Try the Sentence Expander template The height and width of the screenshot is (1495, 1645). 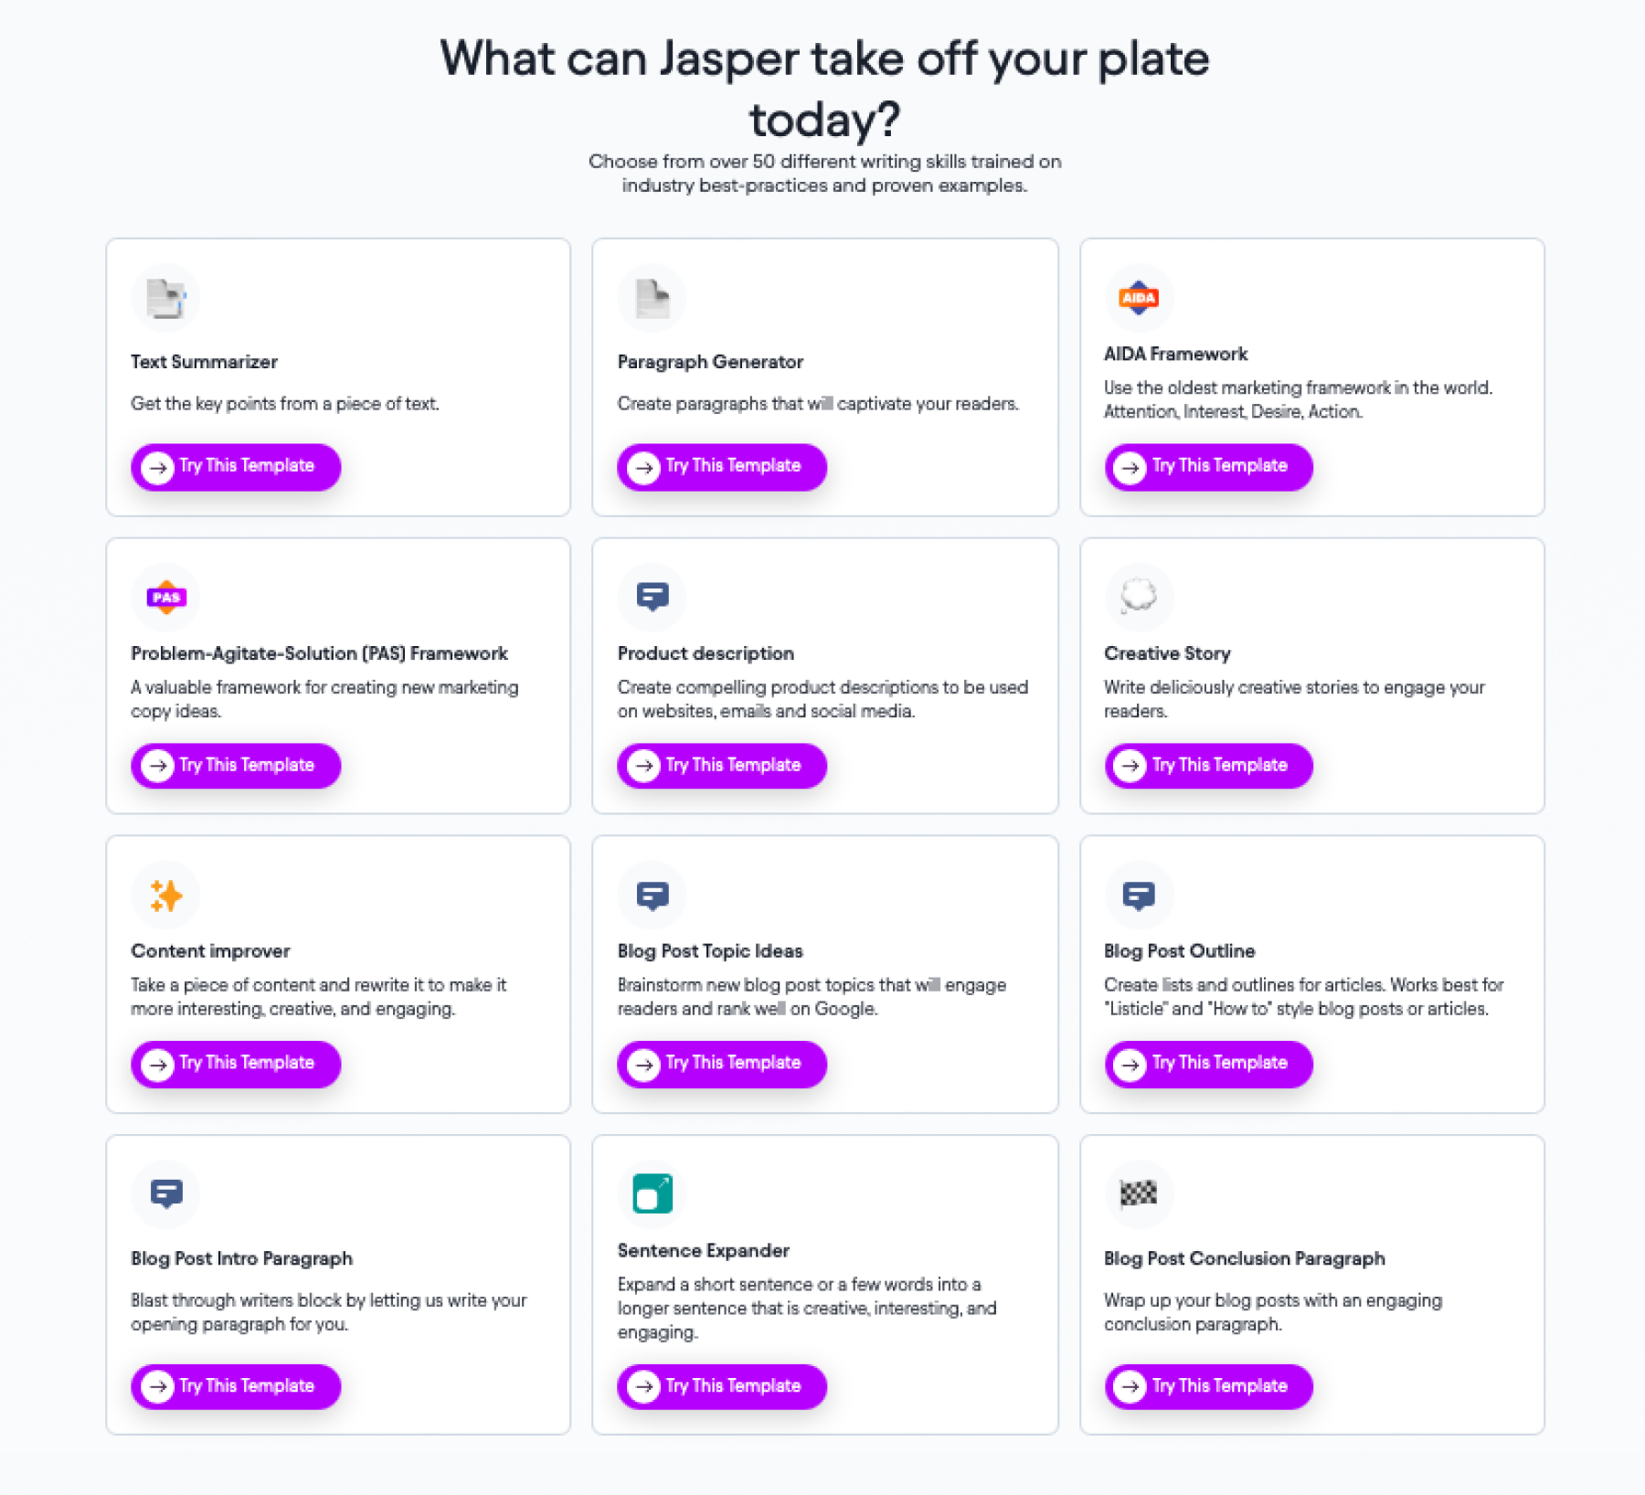tap(722, 1386)
